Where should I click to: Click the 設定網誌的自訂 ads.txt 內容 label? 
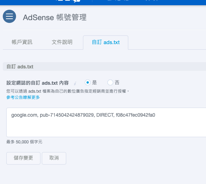tap(37, 83)
